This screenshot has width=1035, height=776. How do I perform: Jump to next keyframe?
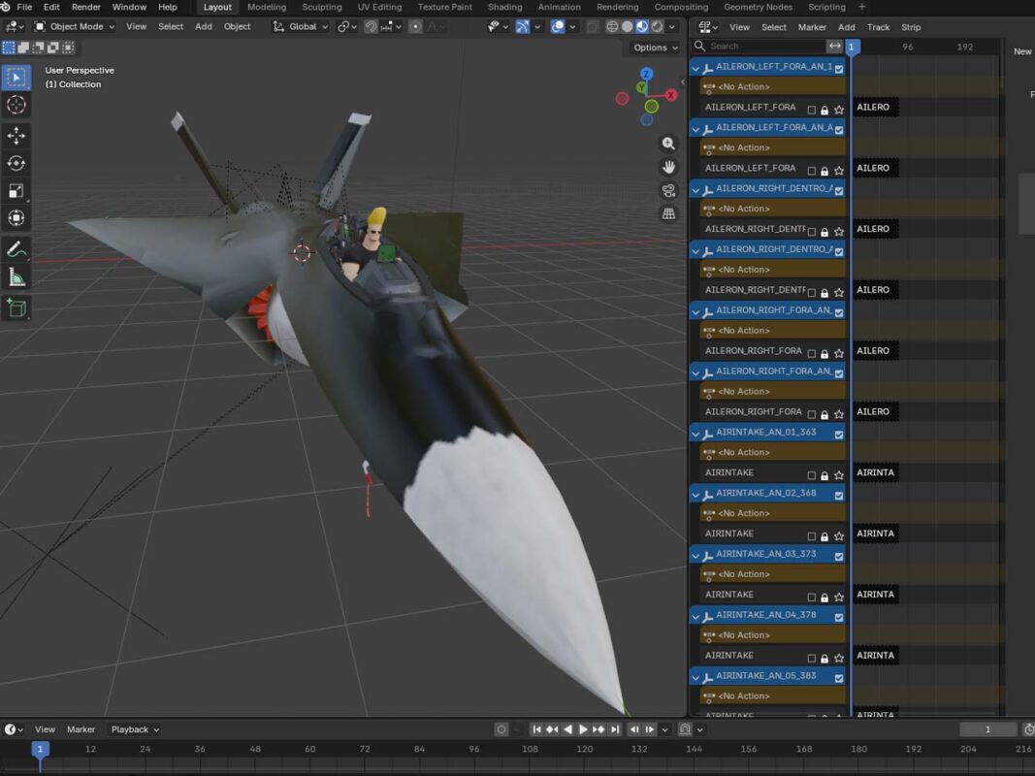598,729
